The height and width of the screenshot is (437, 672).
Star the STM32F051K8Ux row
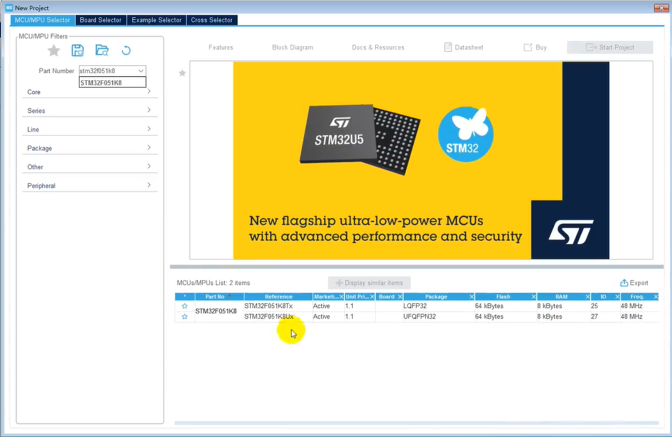click(x=185, y=317)
